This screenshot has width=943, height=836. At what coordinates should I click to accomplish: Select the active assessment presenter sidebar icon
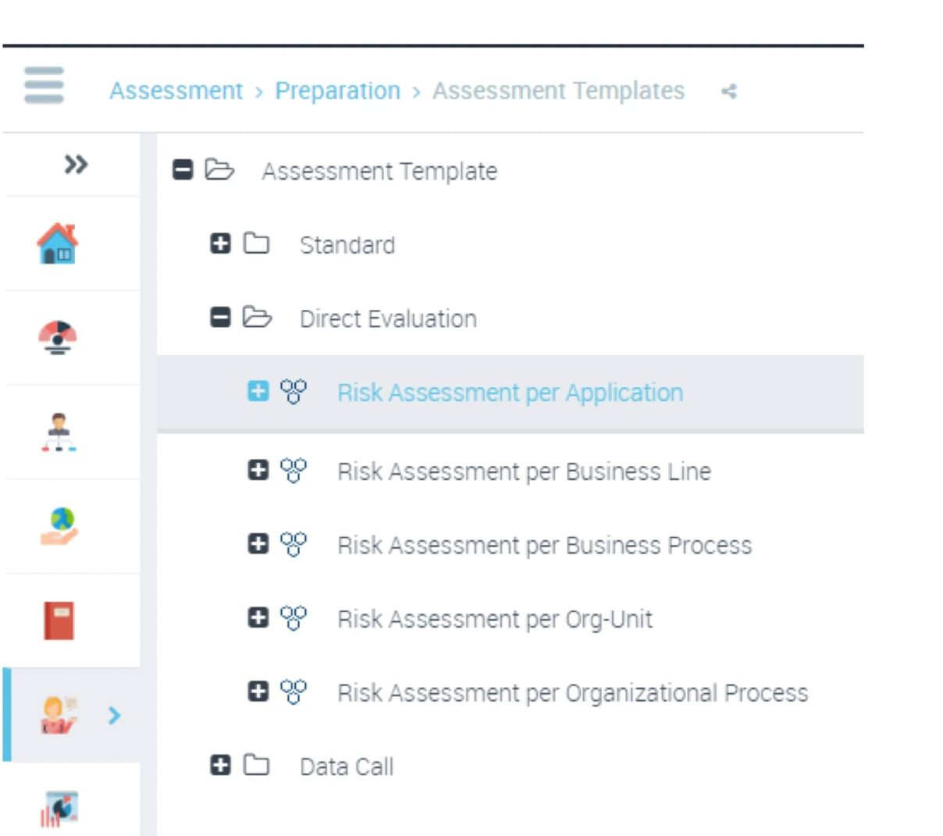point(59,715)
